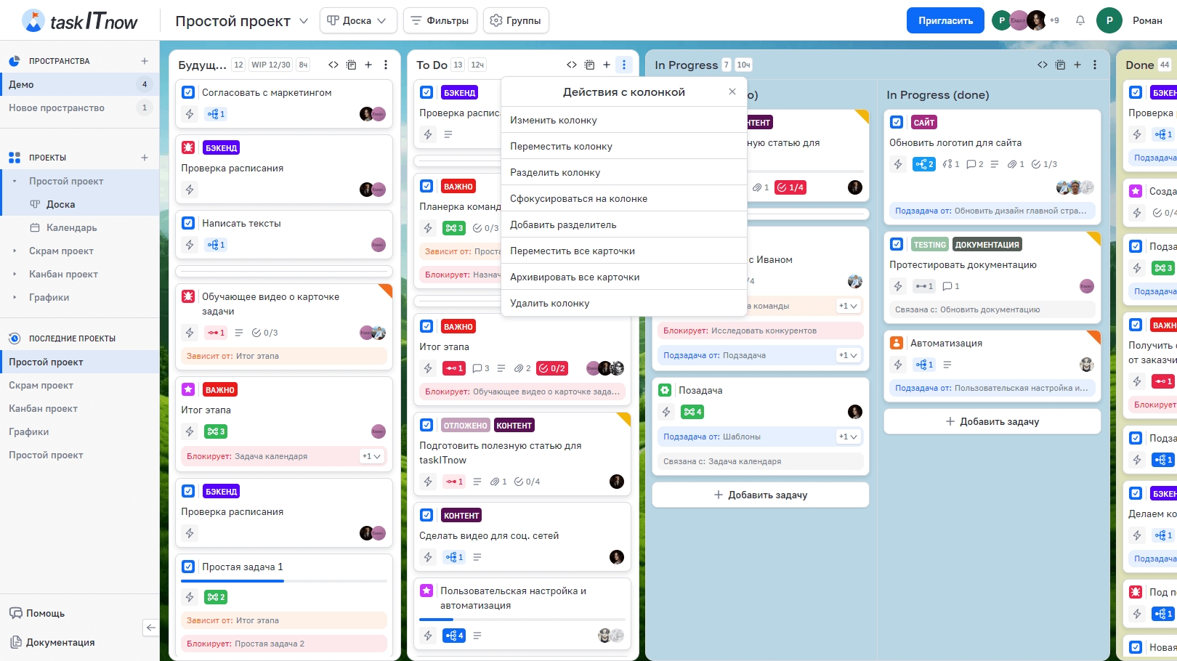The width and height of the screenshot is (1177, 661).
Task: Toggle checkbox on Согласовать с маркетингом card
Action: tap(188, 92)
